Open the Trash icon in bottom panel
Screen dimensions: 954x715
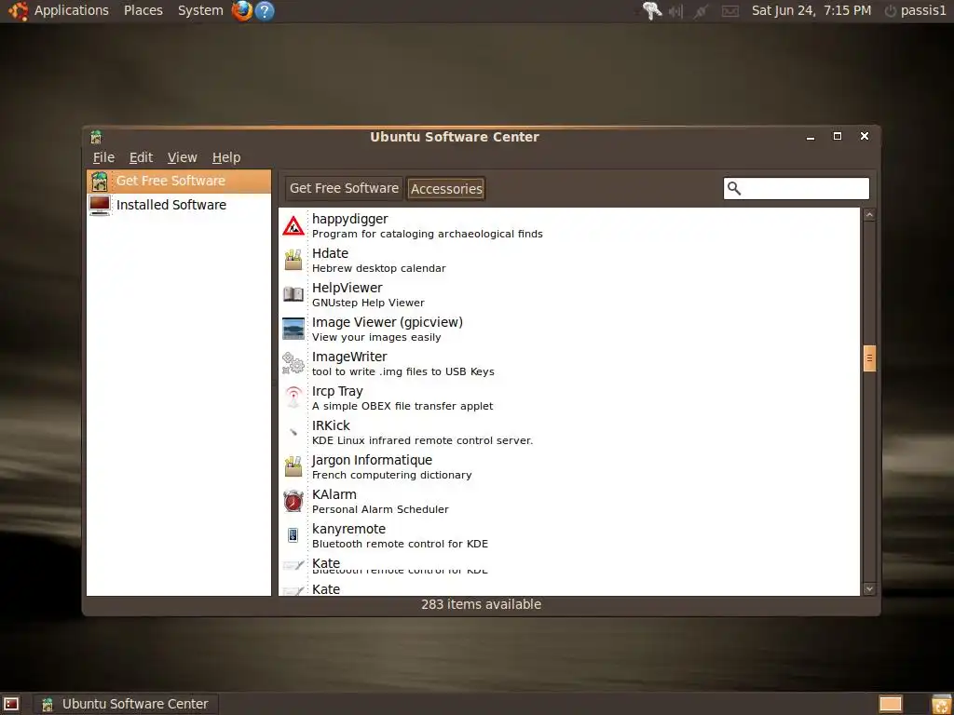tap(941, 704)
